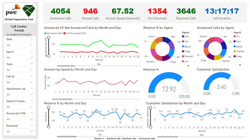Click top zoom handle of Answered Calls chart

(x=48, y=37)
